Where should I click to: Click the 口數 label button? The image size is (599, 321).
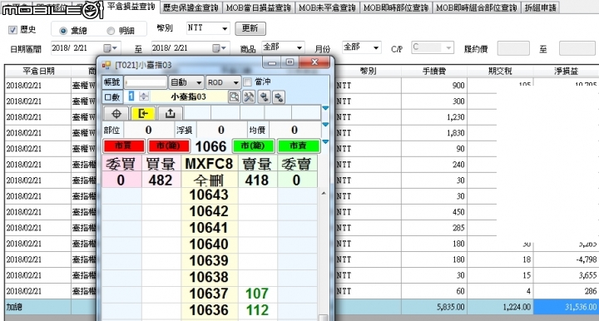point(112,97)
